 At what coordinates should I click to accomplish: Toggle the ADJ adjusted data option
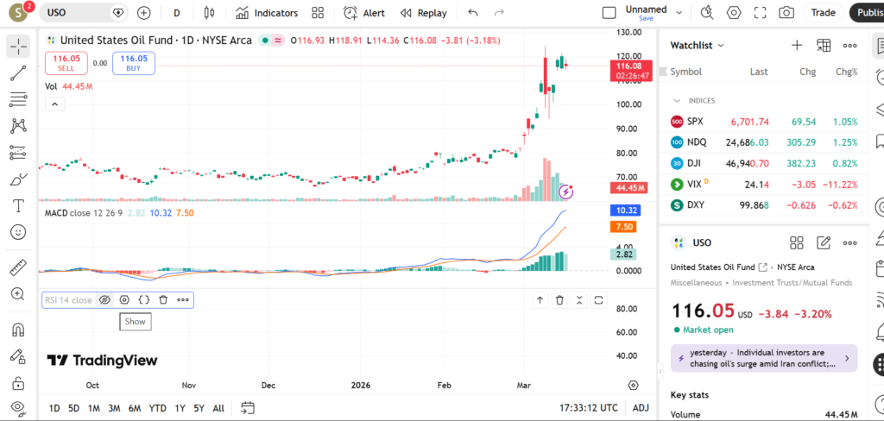[x=641, y=408]
